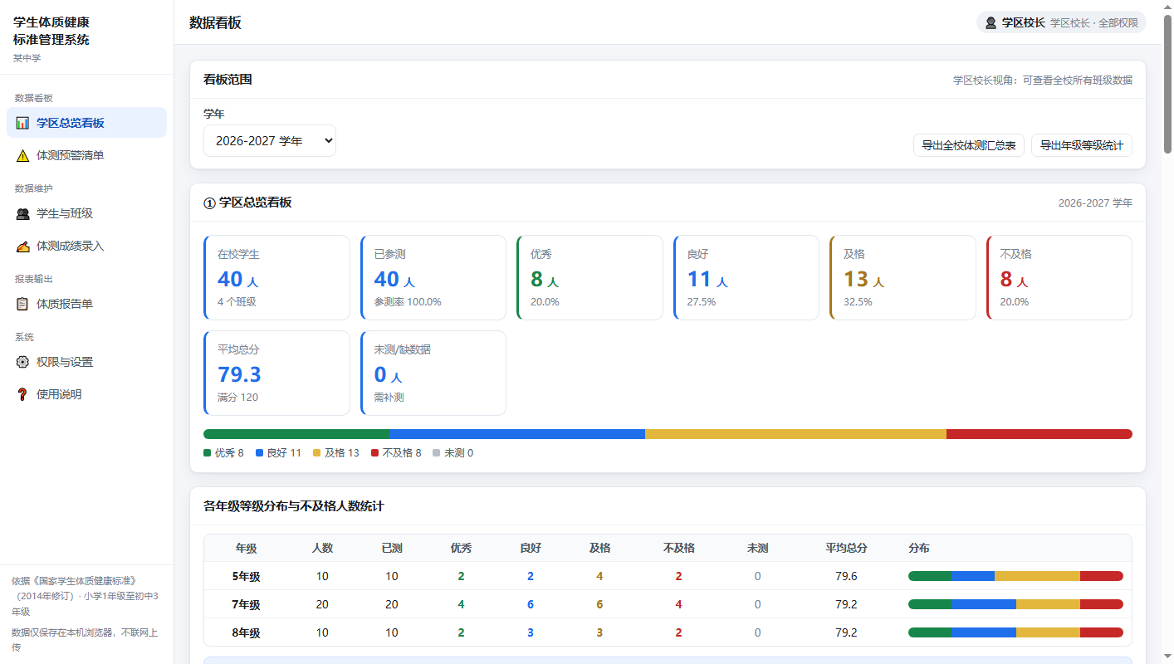Click green 优秀 segment of overview bar
The width and height of the screenshot is (1174, 664).
[296, 434]
